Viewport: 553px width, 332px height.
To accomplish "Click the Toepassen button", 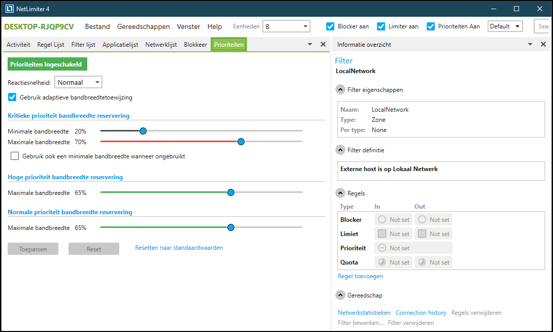I will coord(33,249).
